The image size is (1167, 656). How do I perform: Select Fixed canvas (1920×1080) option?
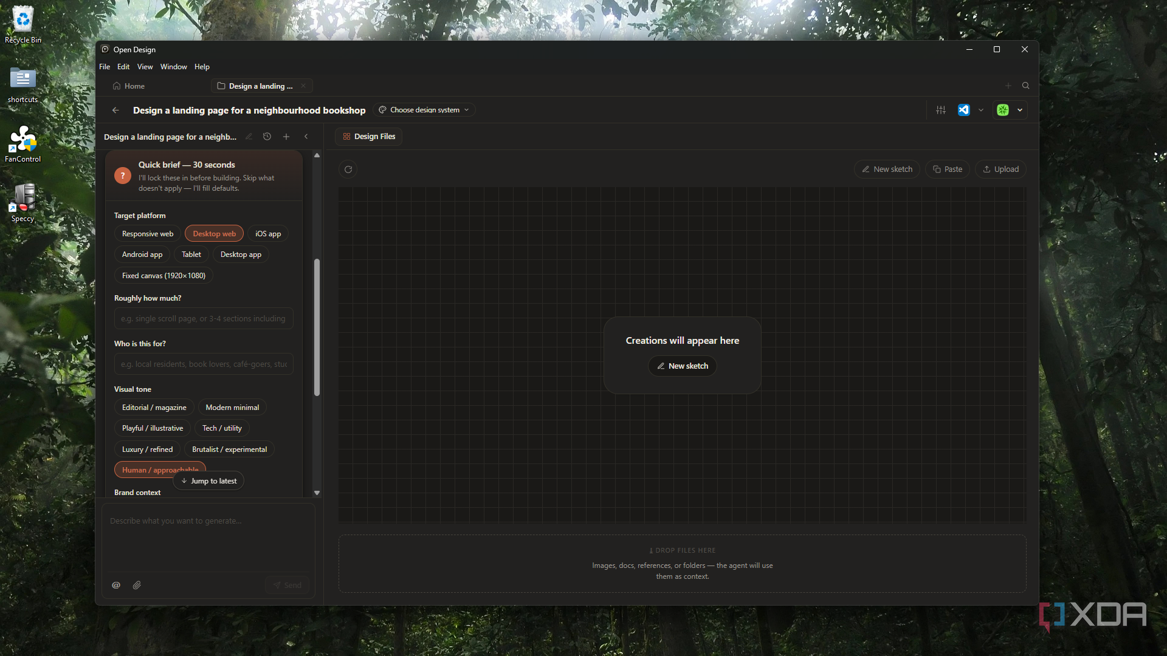[x=164, y=276]
